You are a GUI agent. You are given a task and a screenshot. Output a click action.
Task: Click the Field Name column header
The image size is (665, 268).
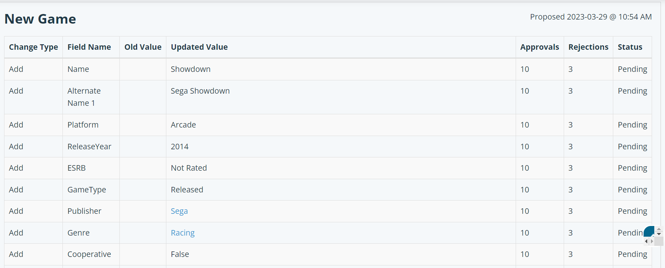pyautogui.click(x=89, y=47)
